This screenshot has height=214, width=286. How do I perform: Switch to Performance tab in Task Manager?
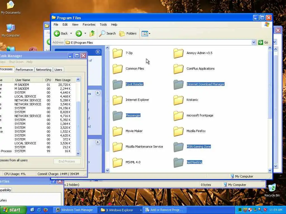[x=24, y=70]
